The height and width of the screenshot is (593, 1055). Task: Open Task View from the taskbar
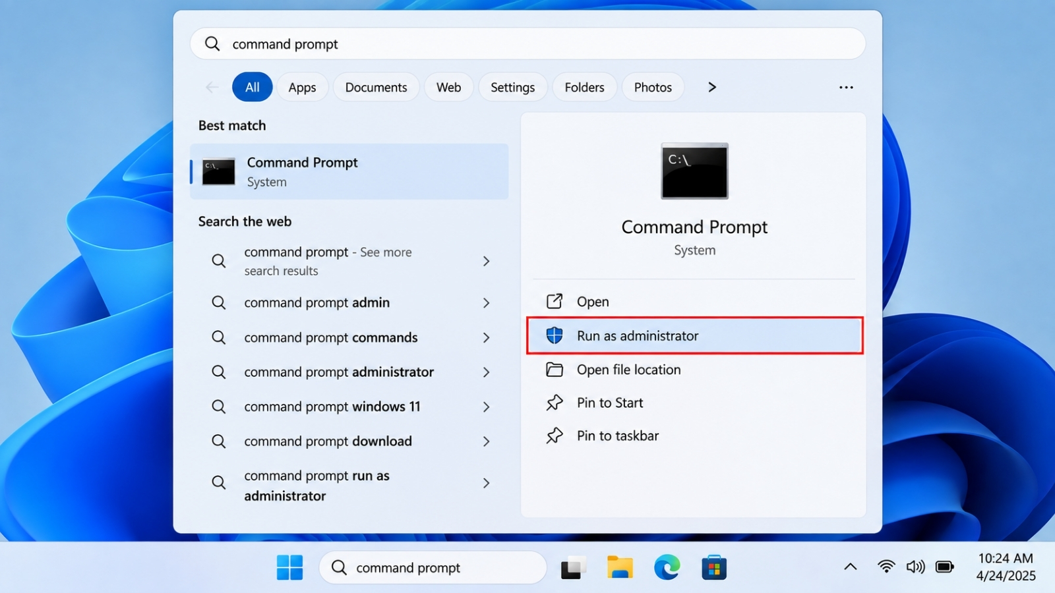(574, 567)
